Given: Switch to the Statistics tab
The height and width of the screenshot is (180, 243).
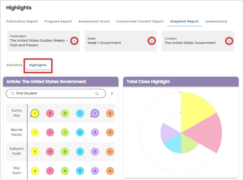Looking at the screenshot, I should (x=14, y=65).
